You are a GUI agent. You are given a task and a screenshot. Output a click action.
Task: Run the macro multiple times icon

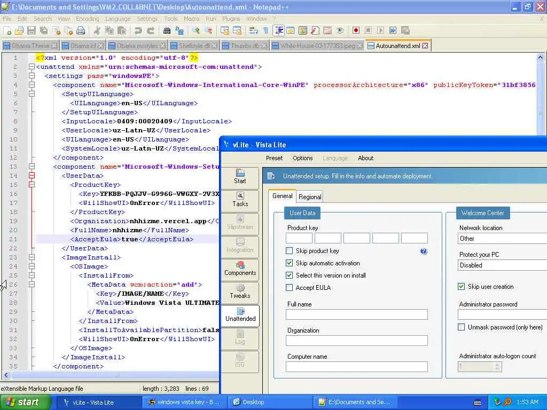[x=393, y=30]
